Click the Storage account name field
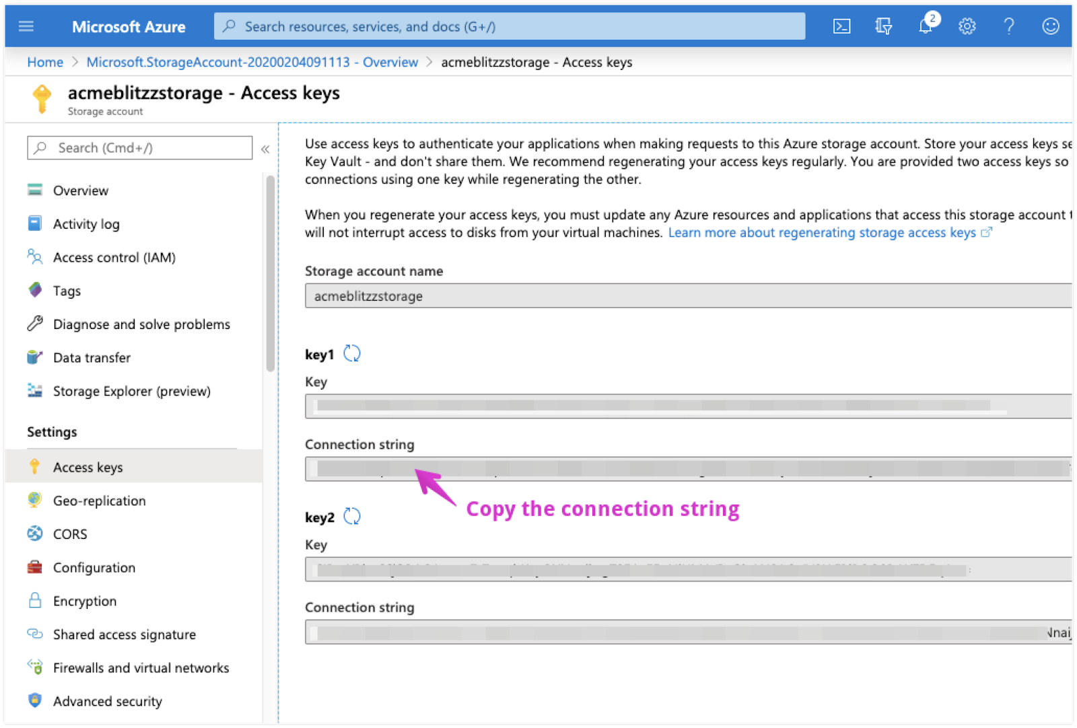Viewport: 1077px width, 728px height. pyautogui.click(x=688, y=296)
